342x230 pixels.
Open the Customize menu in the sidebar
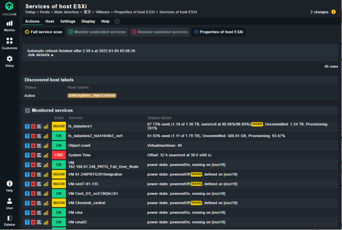tap(9, 44)
